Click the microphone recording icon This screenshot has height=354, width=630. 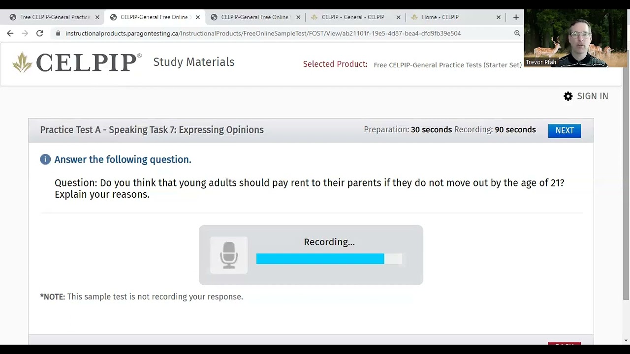(229, 255)
